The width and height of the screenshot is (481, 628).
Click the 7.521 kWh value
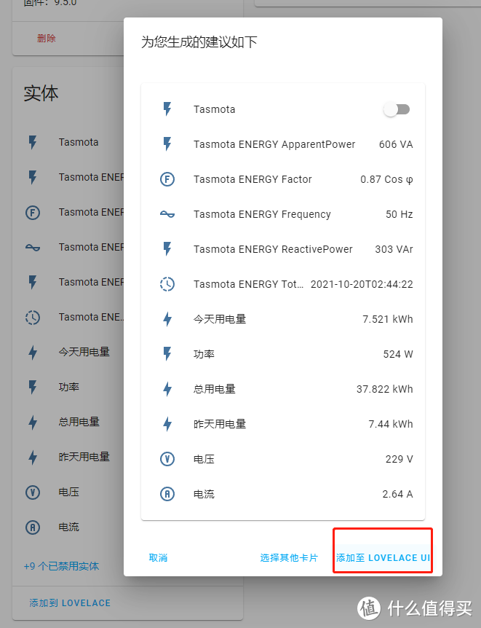(387, 319)
